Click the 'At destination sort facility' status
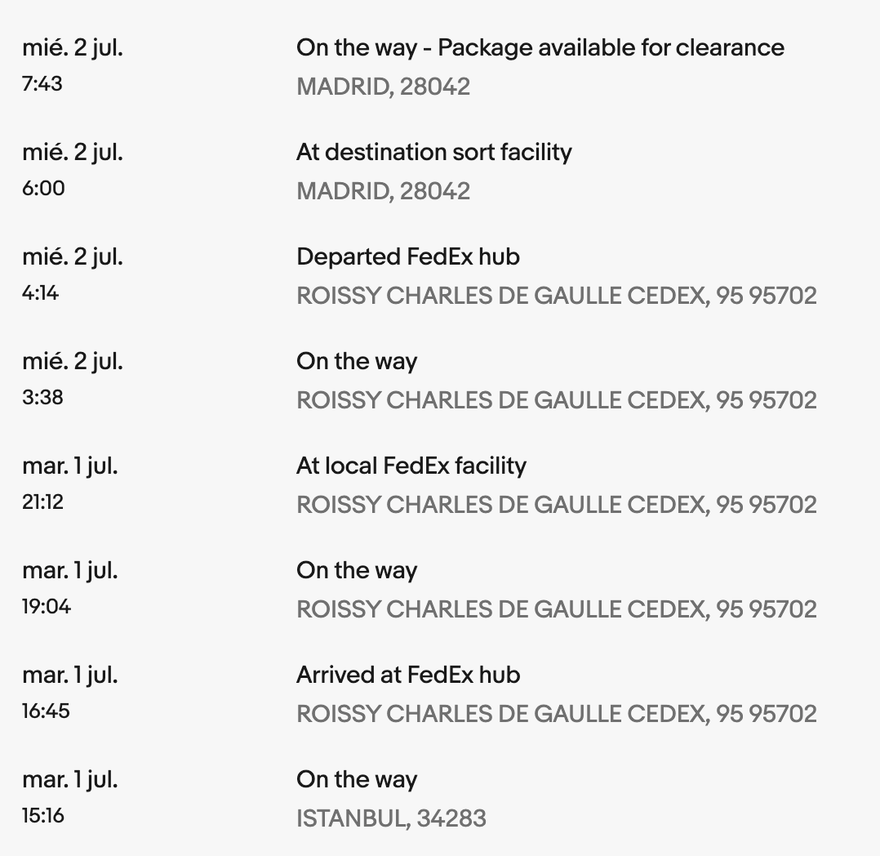The height and width of the screenshot is (856, 880). (x=434, y=153)
